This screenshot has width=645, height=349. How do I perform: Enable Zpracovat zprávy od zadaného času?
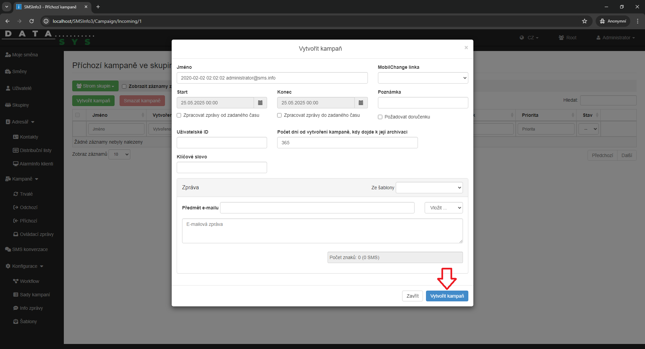click(179, 115)
